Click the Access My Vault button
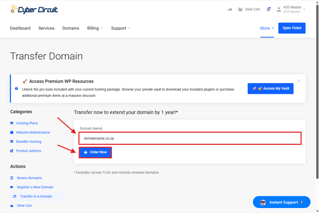 click(270, 88)
